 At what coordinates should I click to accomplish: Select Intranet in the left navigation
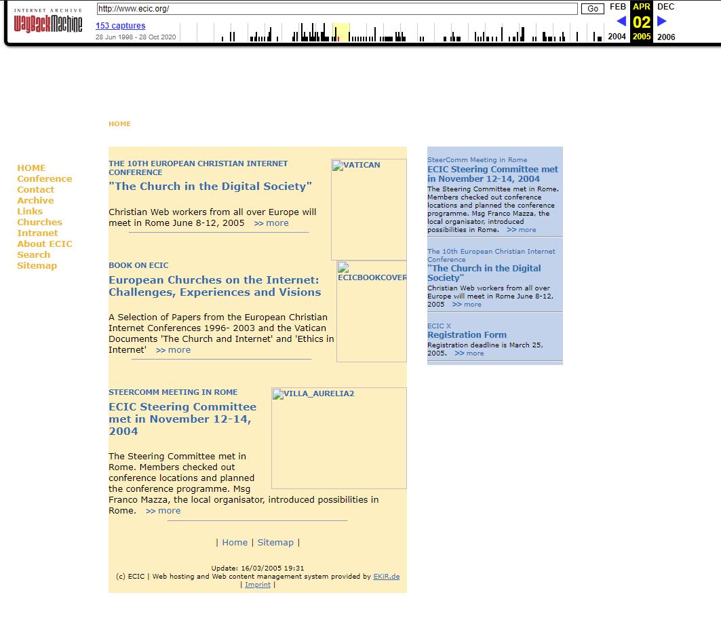click(37, 233)
